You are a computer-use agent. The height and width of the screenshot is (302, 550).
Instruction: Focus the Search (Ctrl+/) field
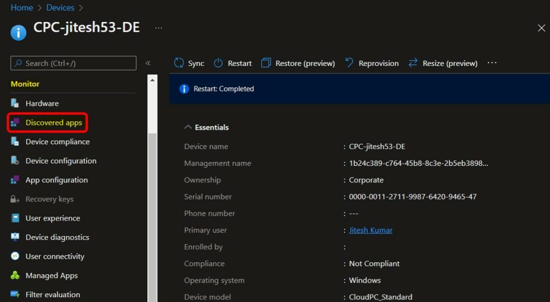tap(73, 63)
